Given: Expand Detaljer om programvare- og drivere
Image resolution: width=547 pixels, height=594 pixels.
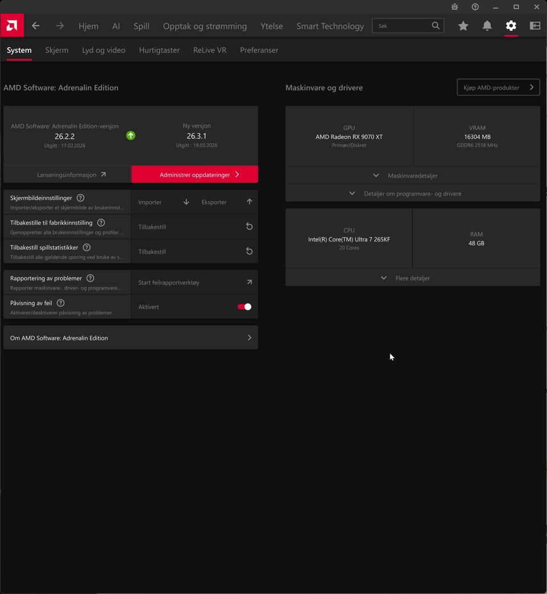Looking at the screenshot, I should pyautogui.click(x=413, y=194).
